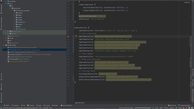Open the TODO tool window

click(x=7, y=105)
